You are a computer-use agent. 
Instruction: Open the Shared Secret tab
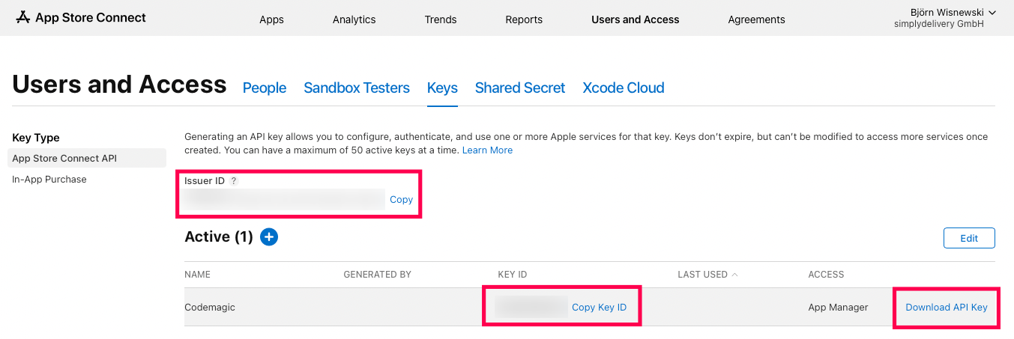[519, 88]
